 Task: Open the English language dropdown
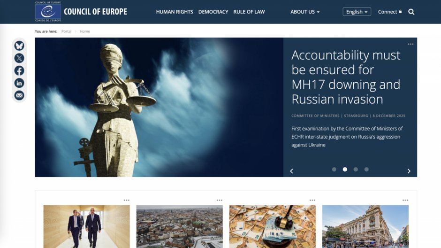[357, 12]
